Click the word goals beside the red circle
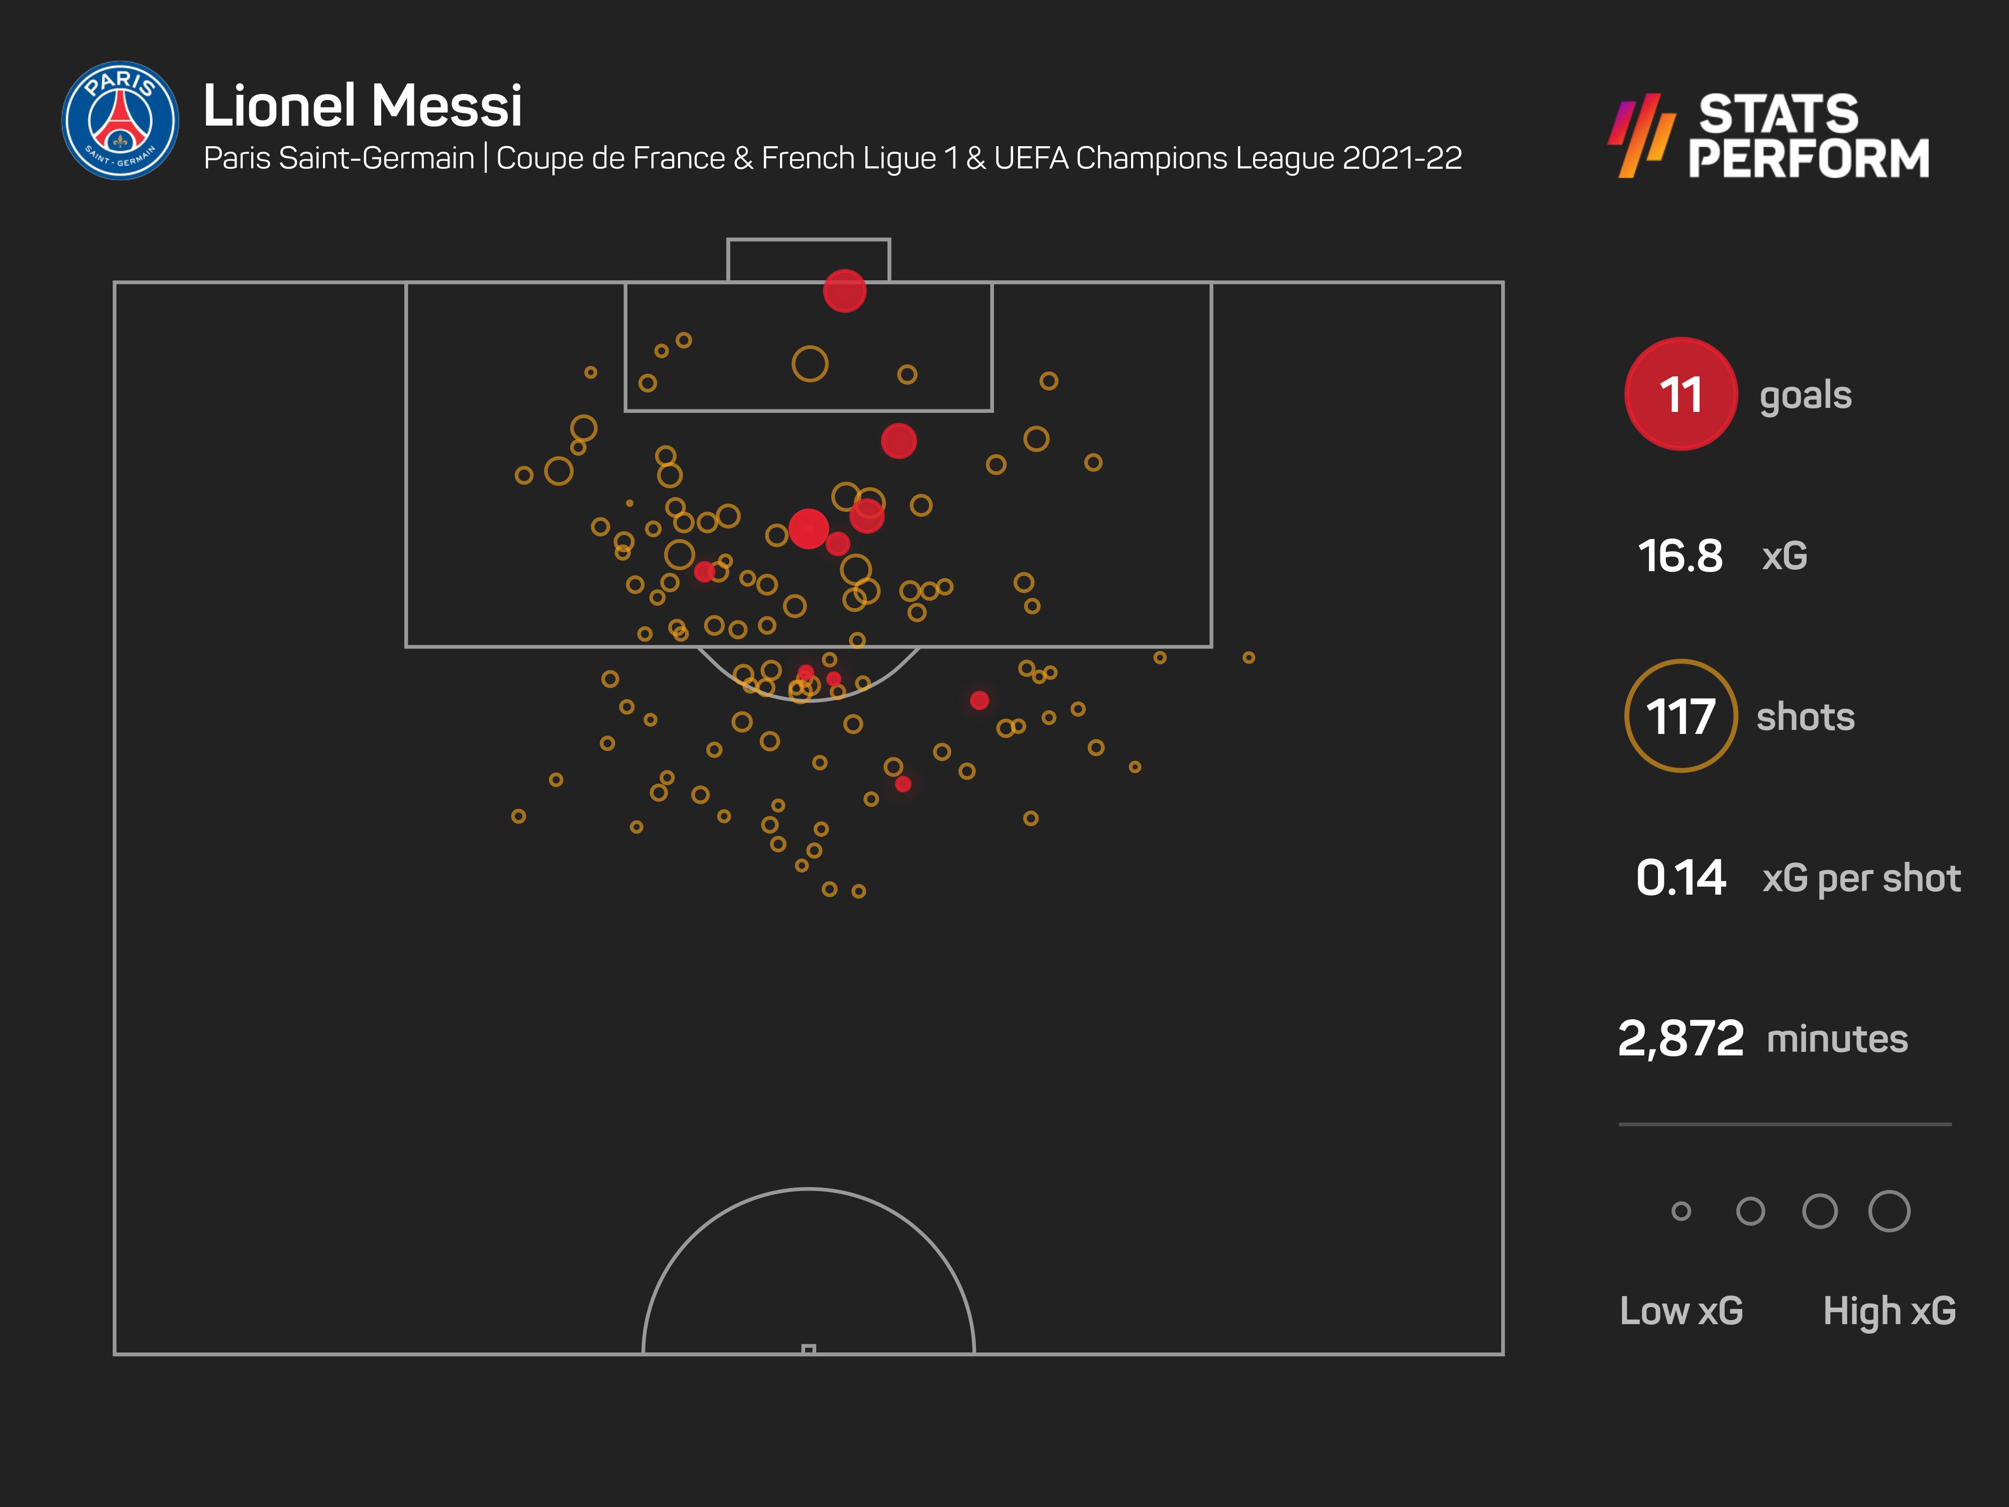The image size is (2009, 1507). [1806, 396]
